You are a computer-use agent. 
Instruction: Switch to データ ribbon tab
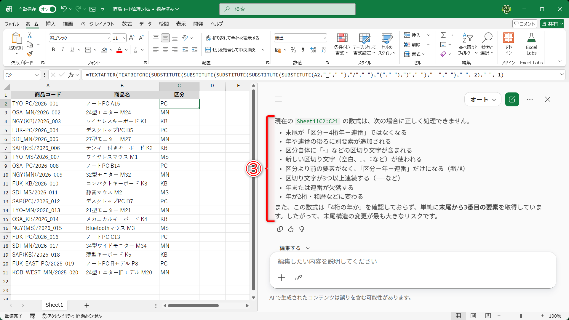(x=146, y=24)
